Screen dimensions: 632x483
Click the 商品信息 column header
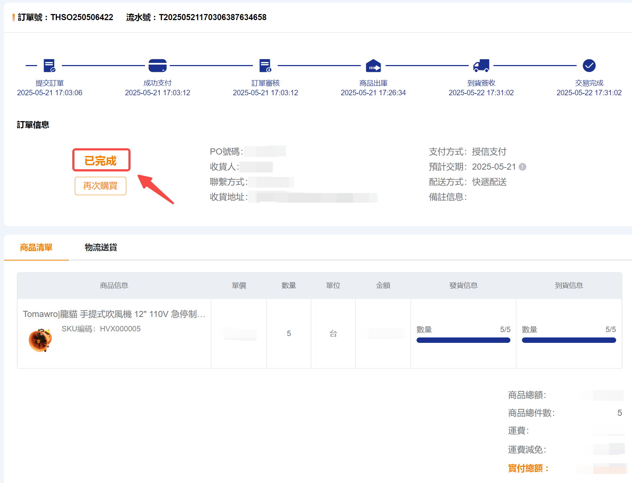point(114,285)
